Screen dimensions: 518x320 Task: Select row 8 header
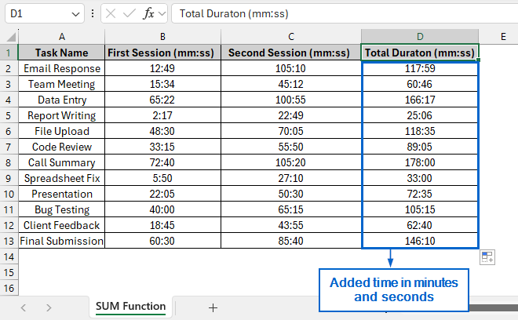(9, 162)
